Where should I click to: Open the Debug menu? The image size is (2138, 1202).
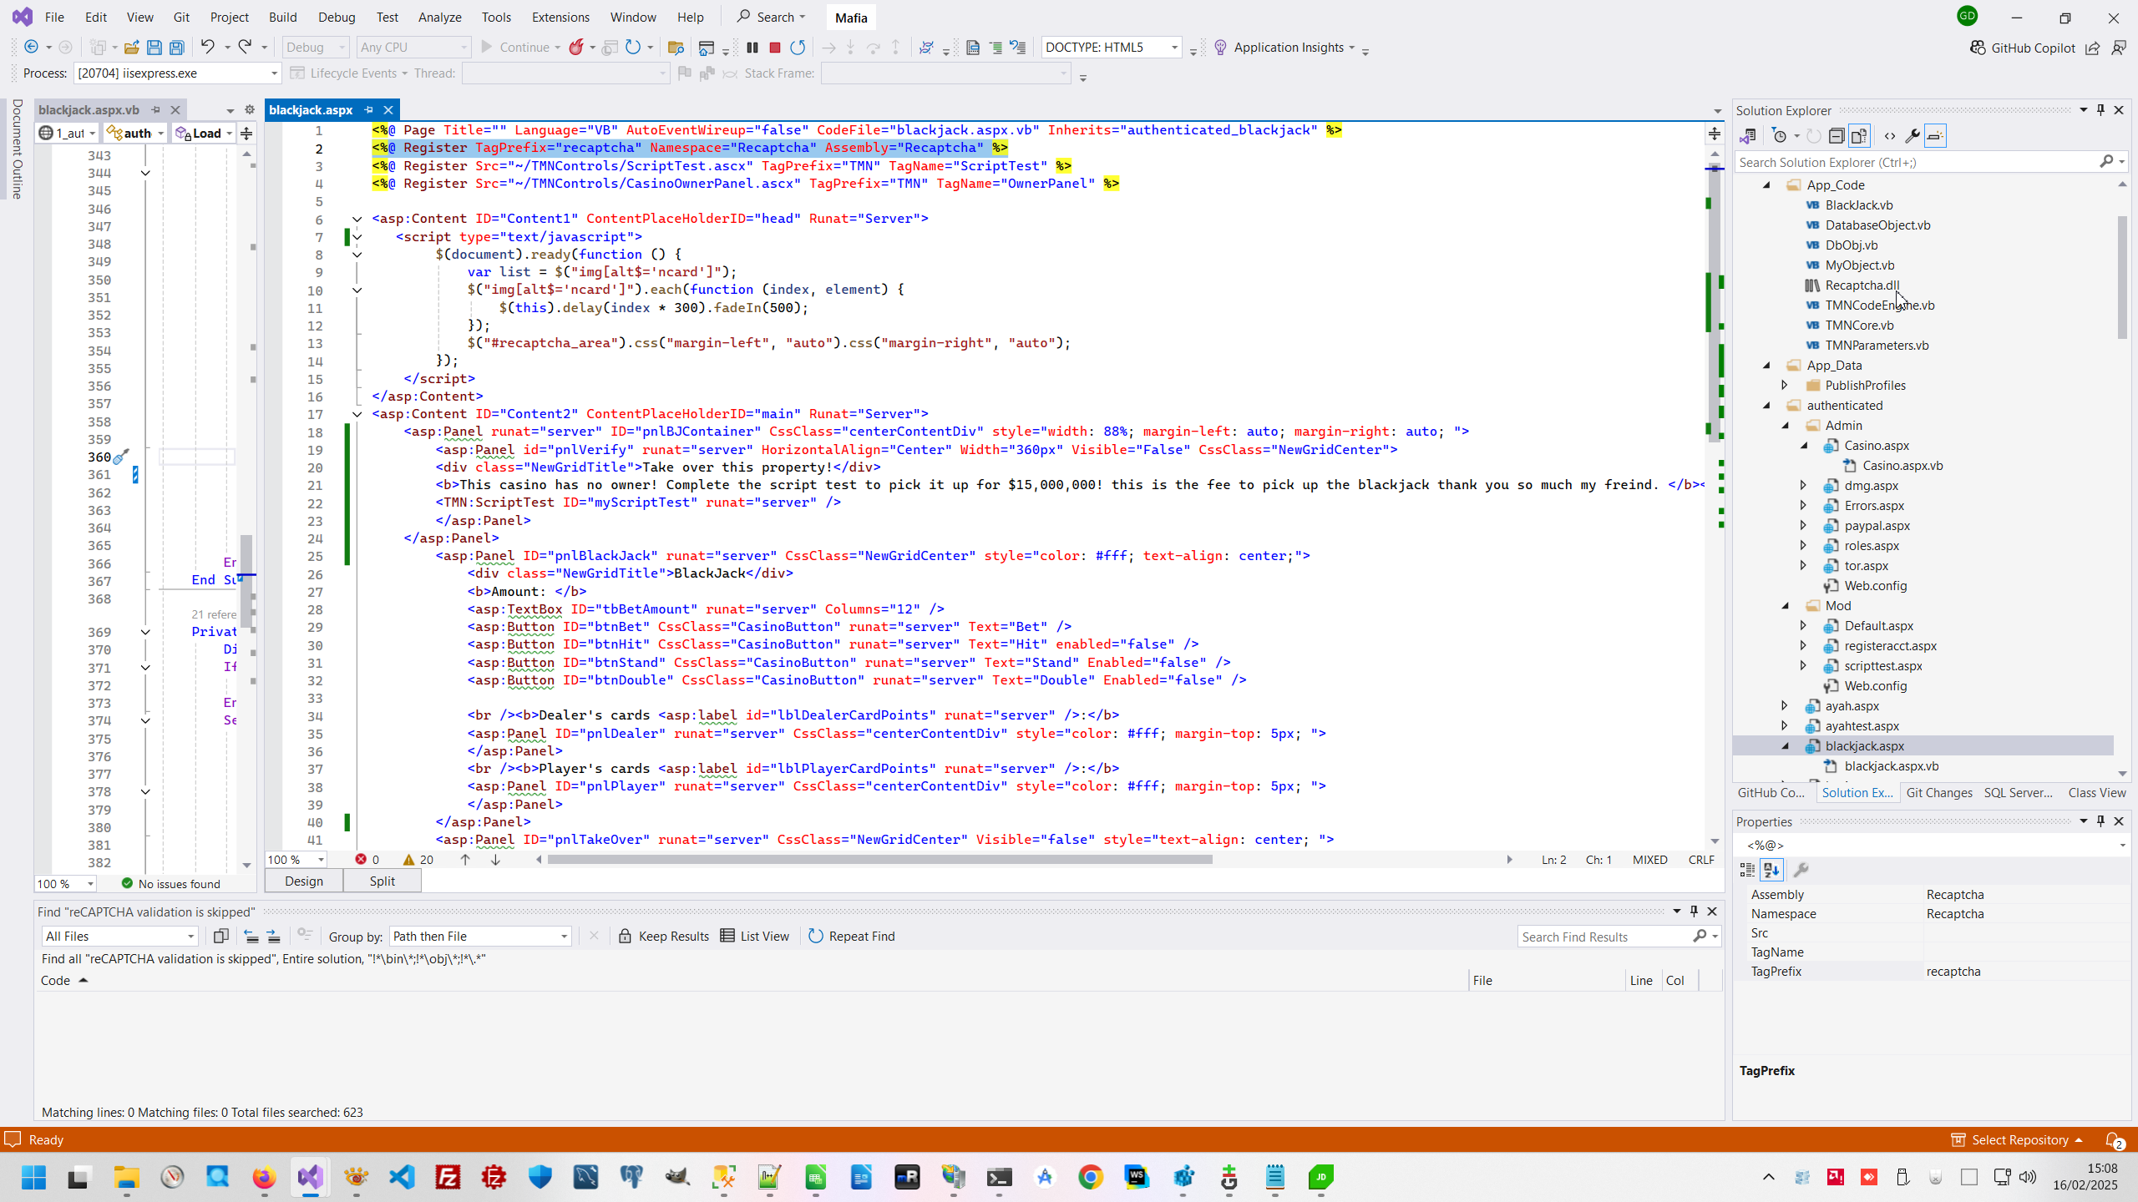pos(336,17)
